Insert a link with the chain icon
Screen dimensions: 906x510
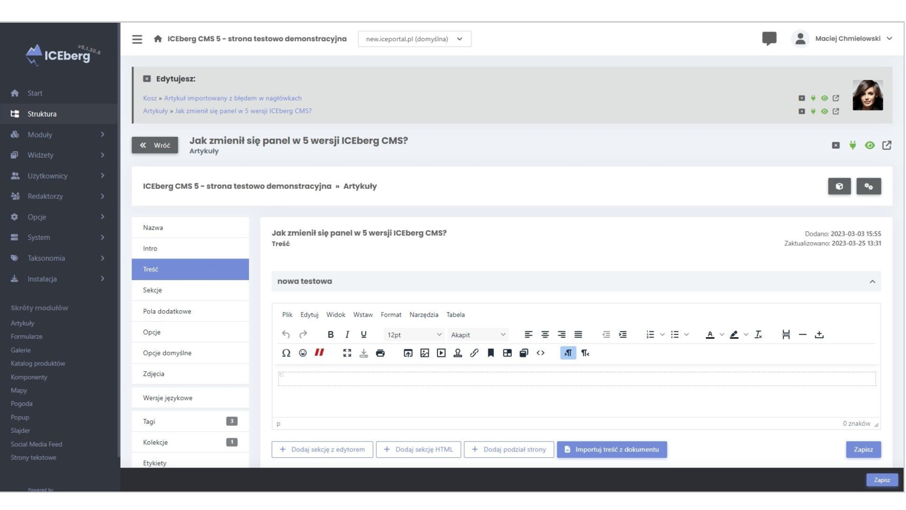pos(474,353)
